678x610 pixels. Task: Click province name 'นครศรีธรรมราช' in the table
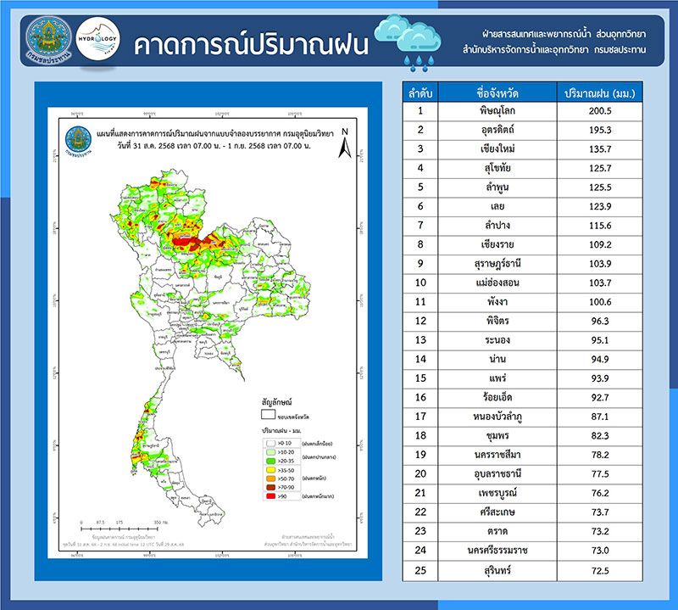pos(497,551)
